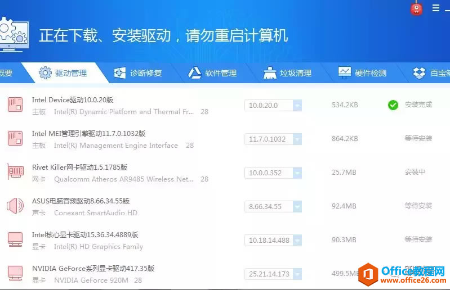Click 等待安装 status for ASUS audio driver
The width and height of the screenshot is (450, 290).
tap(418, 206)
